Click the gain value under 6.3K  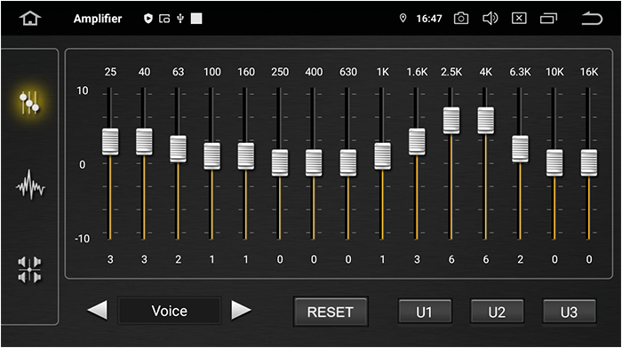pos(520,259)
